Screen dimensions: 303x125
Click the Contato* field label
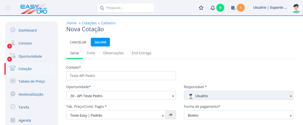[x=74, y=67]
